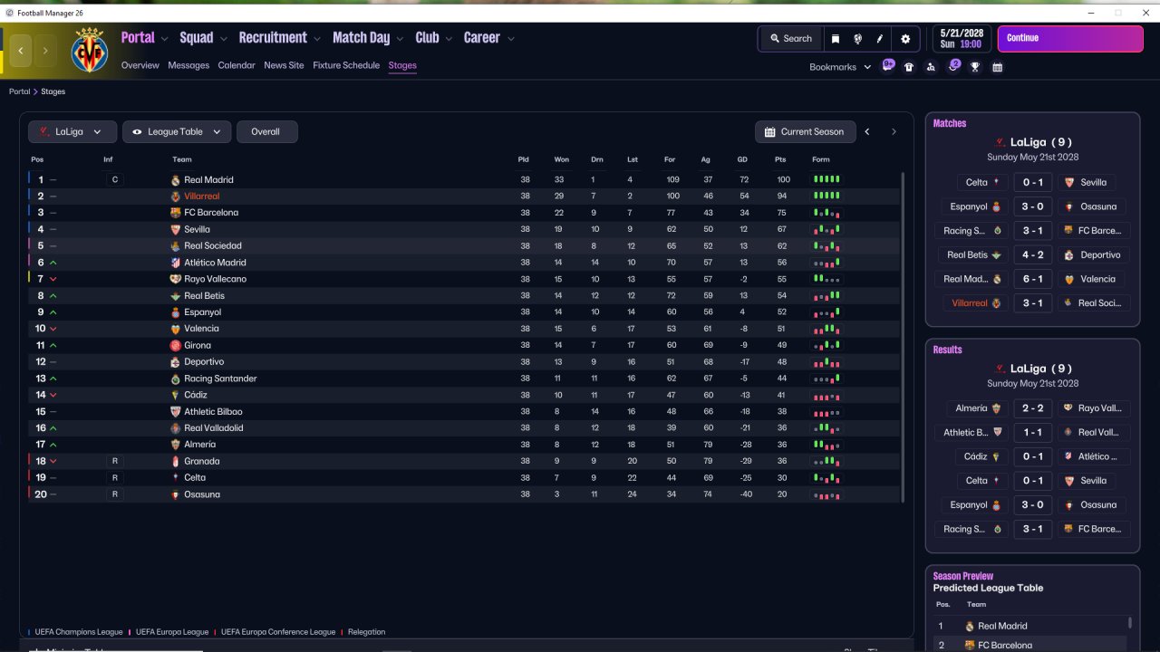Open the scouting search person icon

[931, 67]
